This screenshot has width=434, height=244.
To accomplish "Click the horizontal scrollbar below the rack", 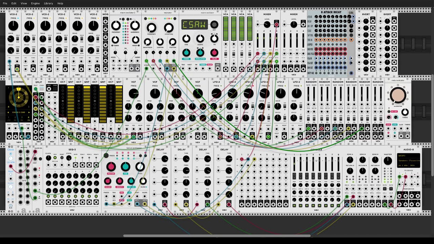I will pyautogui.click(x=217, y=236).
